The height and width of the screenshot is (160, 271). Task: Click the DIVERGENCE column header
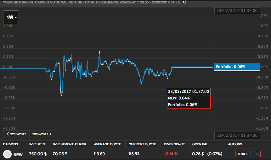[174, 144]
